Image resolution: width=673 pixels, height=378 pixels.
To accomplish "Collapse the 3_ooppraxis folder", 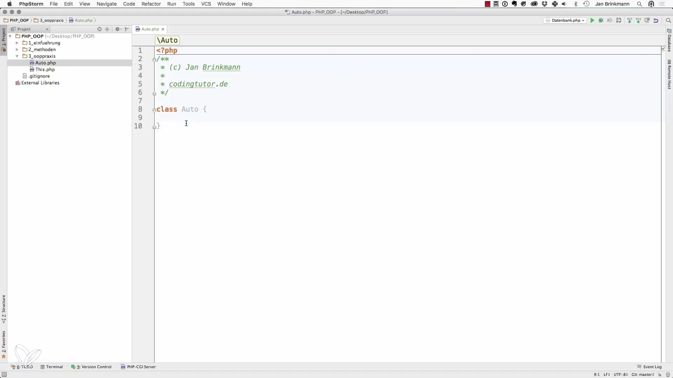I will point(17,56).
